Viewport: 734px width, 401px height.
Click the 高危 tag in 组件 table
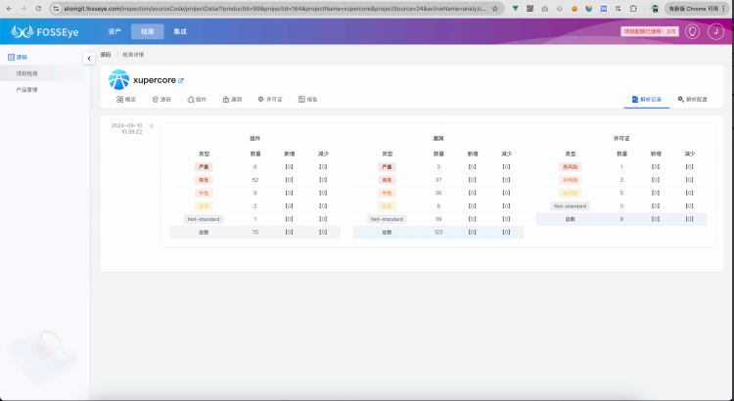click(204, 180)
